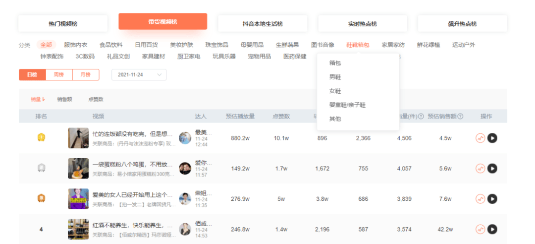Open thumbnail of 爱美的女人 video

(x=78, y=198)
